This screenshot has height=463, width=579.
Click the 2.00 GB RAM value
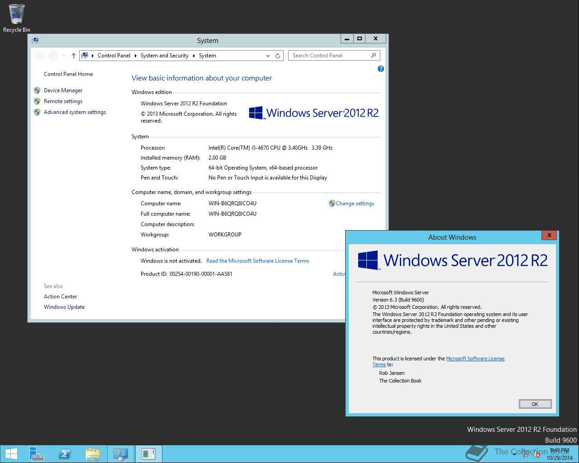(217, 158)
